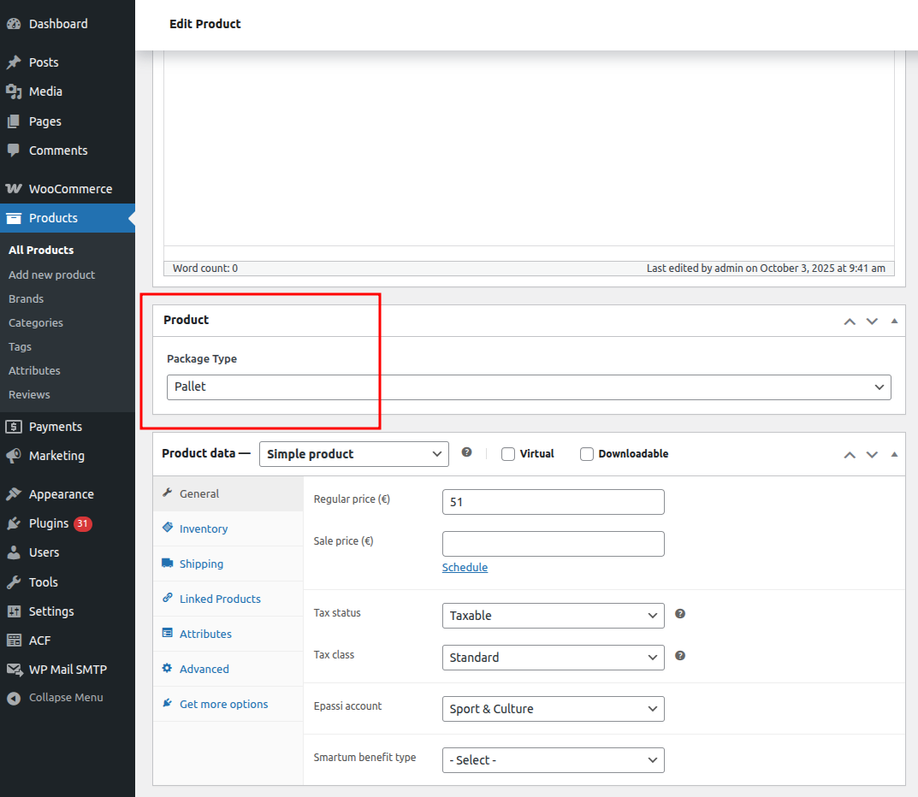
Task: Click the Plugins plug icon
Action: point(14,523)
